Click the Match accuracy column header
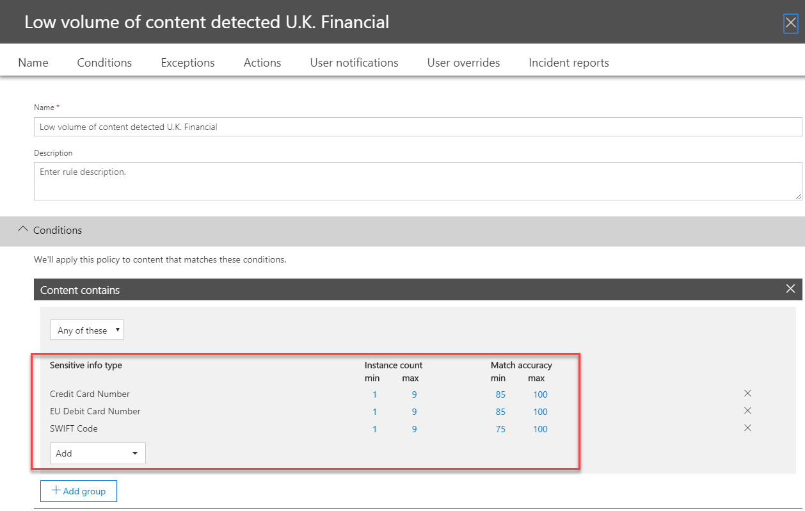805x511 pixels. [x=522, y=365]
